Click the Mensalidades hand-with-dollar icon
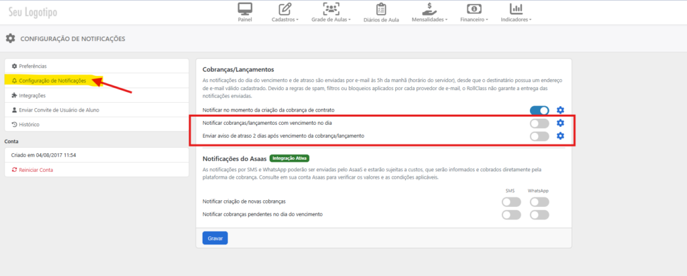This screenshot has height=276, width=687. point(429,9)
